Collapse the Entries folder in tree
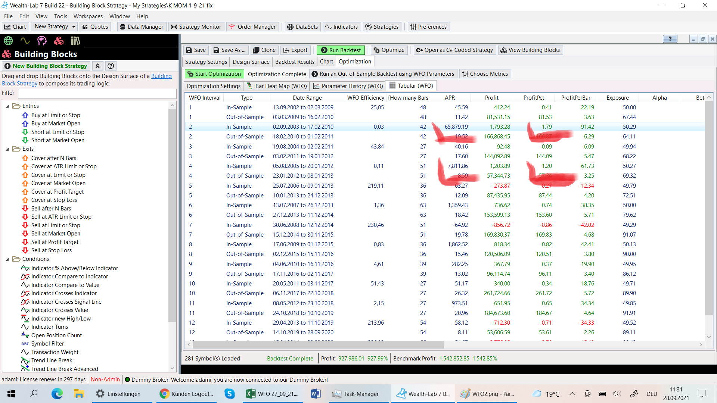Viewport: 717px width, 403px height. [7, 106]
